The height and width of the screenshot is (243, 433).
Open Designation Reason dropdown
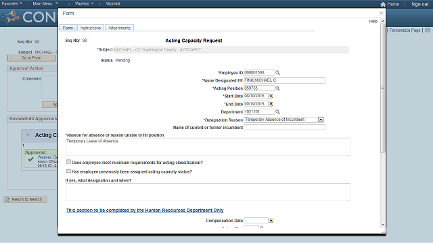(x=321, y=120)
